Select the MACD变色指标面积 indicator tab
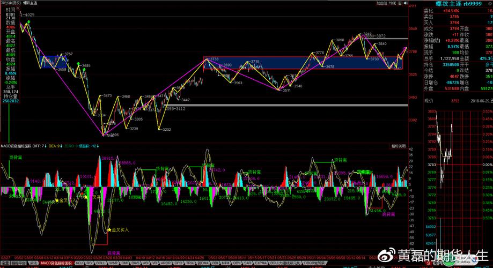The image size is (493, 268). click(57, 263)
